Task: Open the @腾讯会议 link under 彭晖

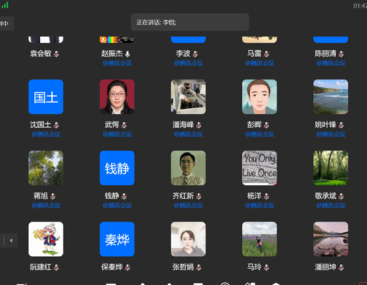Action: pos(259,134)
